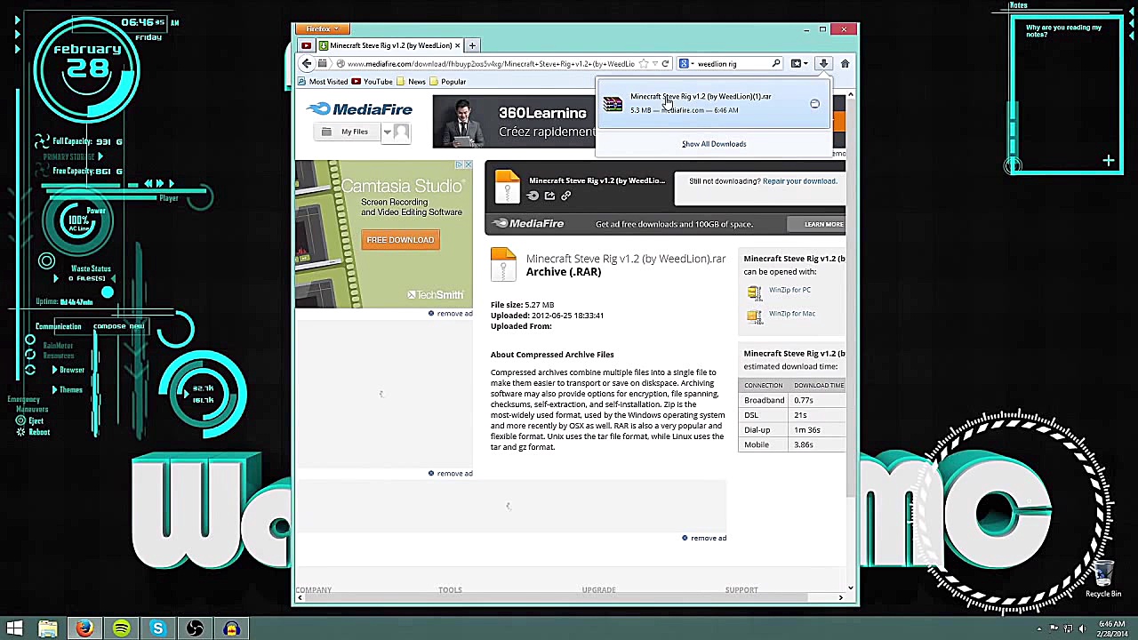Open the News bookmarks folder
The image size is (1138, 640).
[x=412, y=82]
